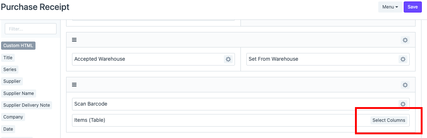Image resolution: width=427 pixels, height=138 pixels.
Task: Save the print format
Action: [x=413, y=7]
